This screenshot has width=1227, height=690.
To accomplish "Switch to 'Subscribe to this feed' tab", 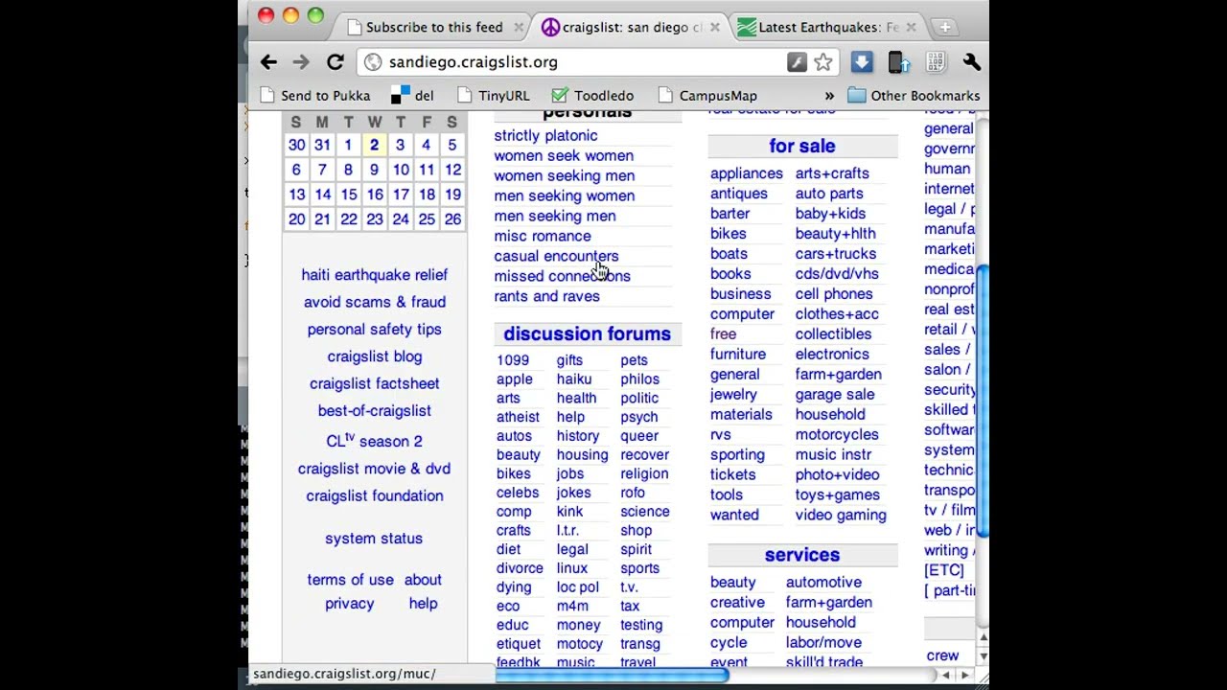I will (x=433, y=28).
